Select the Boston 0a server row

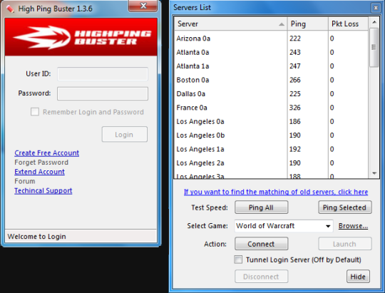[271, 80]
